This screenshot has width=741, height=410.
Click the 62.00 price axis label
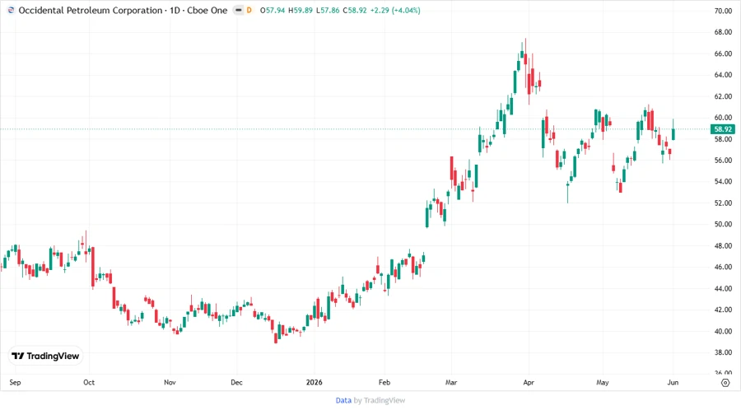point(723,96)
